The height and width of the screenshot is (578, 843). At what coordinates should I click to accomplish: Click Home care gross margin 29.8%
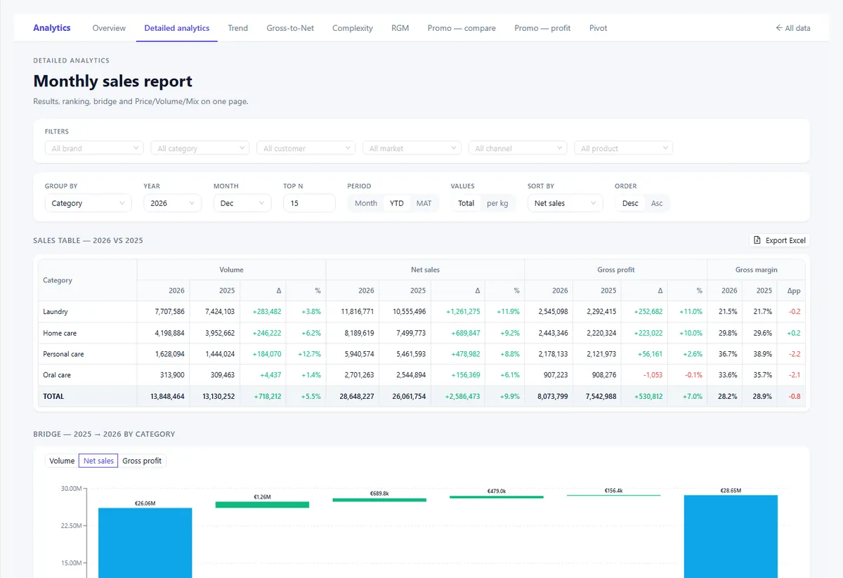click(x=728, y=333)
